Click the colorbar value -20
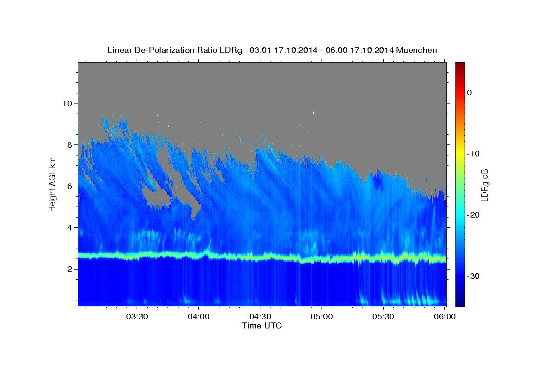 click(474, 215)
